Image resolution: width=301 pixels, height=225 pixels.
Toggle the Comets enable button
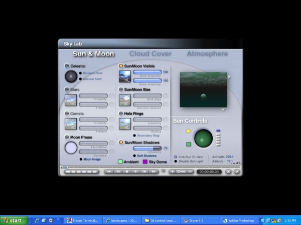coord(67,113)
